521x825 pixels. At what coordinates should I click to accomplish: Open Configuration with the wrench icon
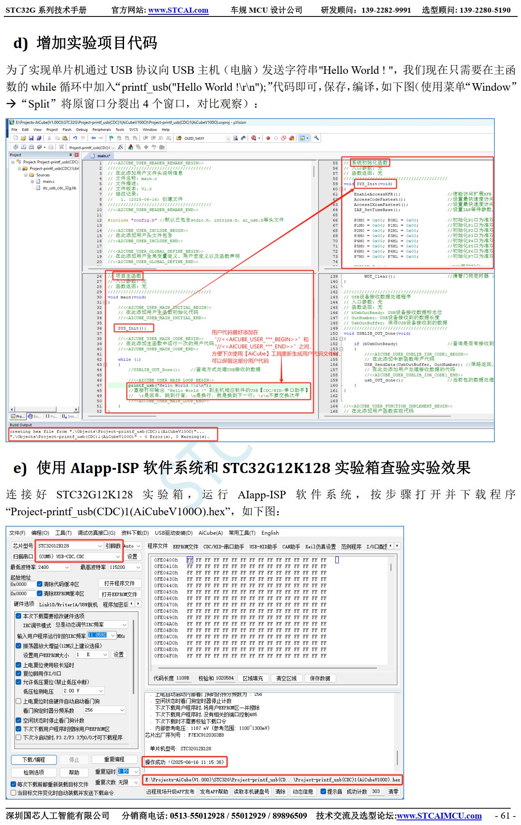[x=316, y=138]
